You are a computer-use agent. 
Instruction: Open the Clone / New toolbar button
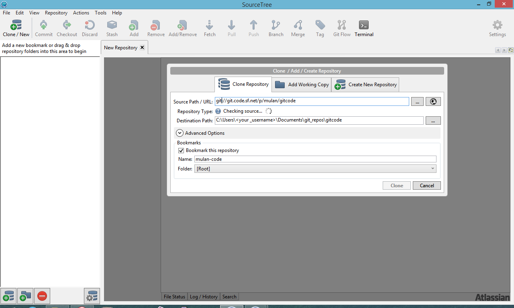[16, 28]
